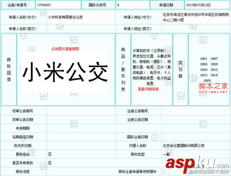Click the 注册公告期号 label

[x=138, y=111]
